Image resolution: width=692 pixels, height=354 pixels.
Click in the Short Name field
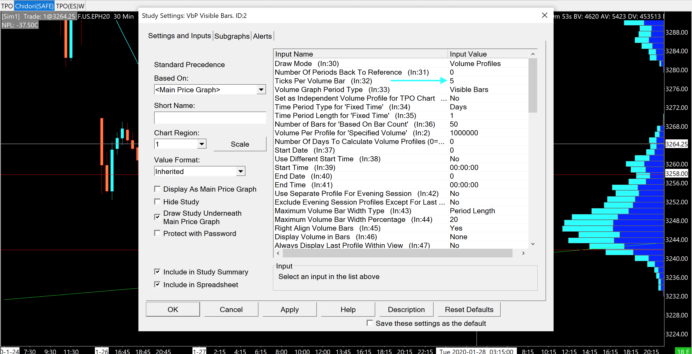210,118
